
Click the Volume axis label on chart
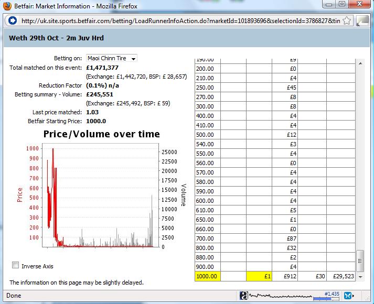tap(183, 195)
